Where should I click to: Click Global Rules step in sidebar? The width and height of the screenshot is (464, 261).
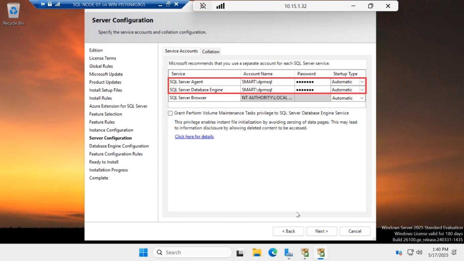tap(101, 67)
